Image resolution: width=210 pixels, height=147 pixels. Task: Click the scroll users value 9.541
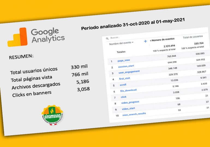[x=203, y=78]
